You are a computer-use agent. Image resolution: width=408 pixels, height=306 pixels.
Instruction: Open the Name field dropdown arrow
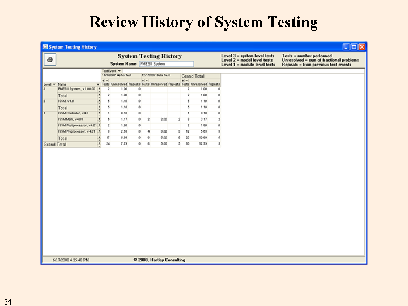click(x=98, y=84)
